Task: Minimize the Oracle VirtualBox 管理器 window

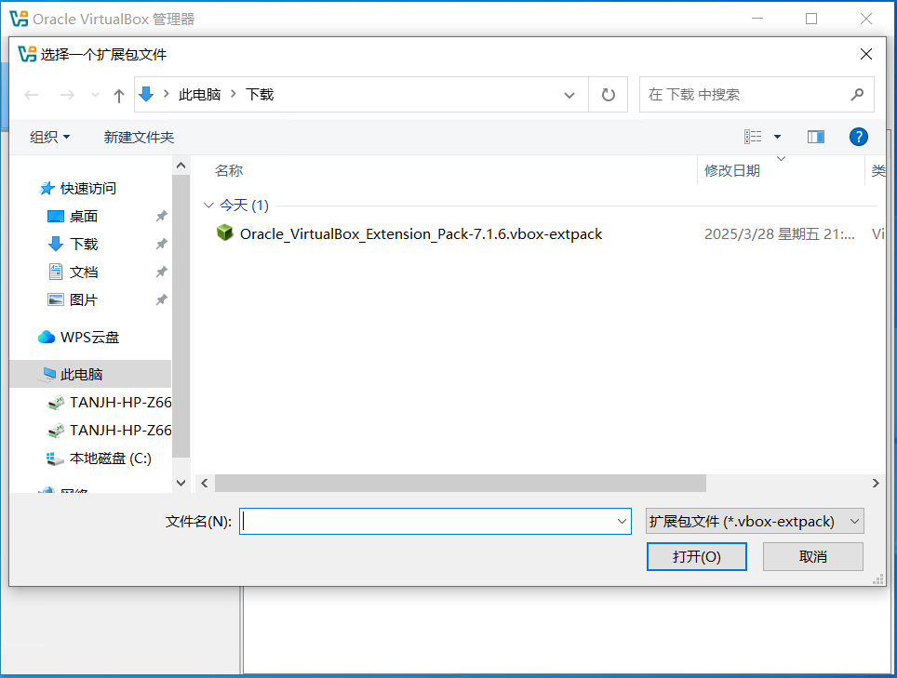Action: pos(757,19)
